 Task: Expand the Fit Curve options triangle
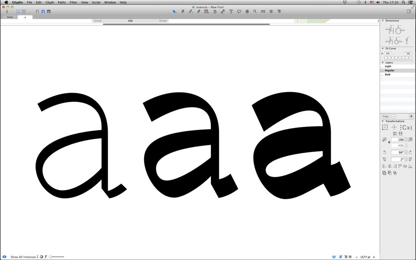pos(382,54)
